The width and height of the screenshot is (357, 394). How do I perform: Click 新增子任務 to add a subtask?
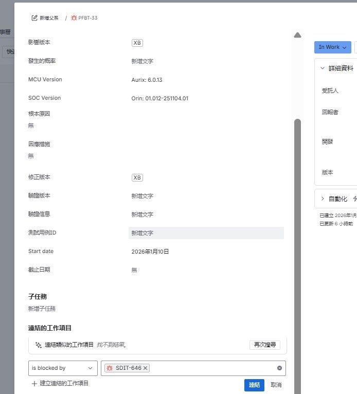point(42,309)
